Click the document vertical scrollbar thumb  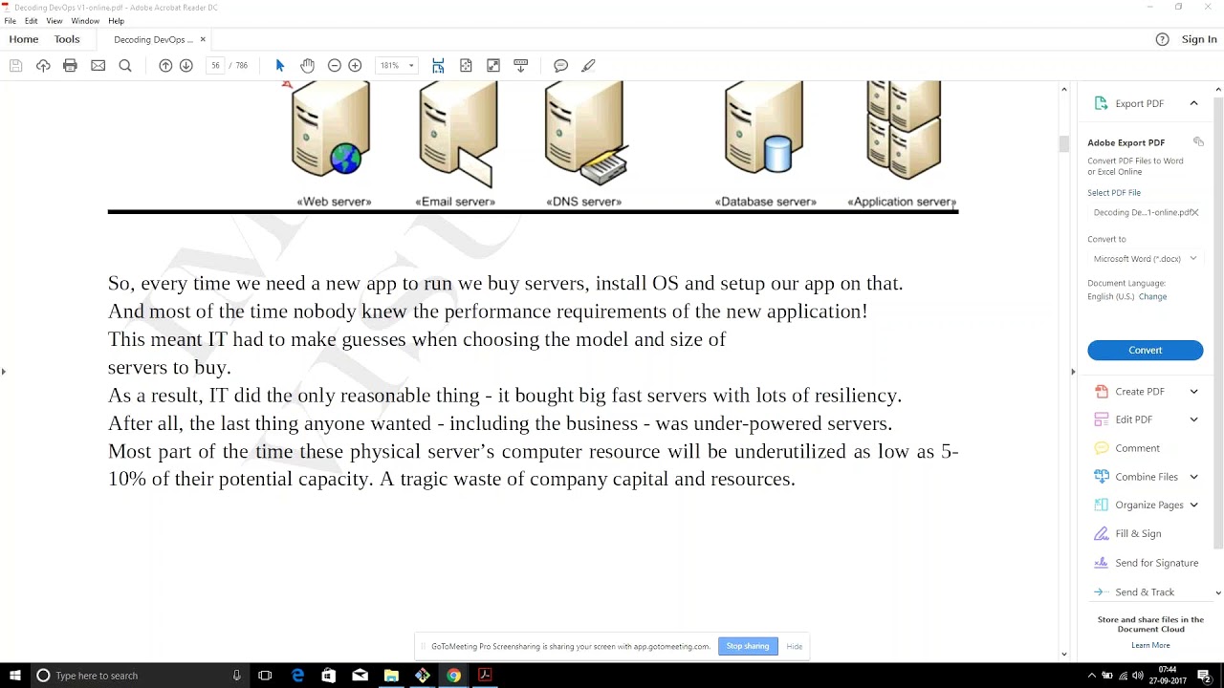click(1063, 144)
